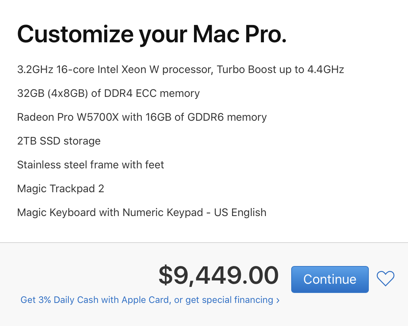Select the Magic Trackpad 2 line
This screenshot has width=408, height=326.
60,189
